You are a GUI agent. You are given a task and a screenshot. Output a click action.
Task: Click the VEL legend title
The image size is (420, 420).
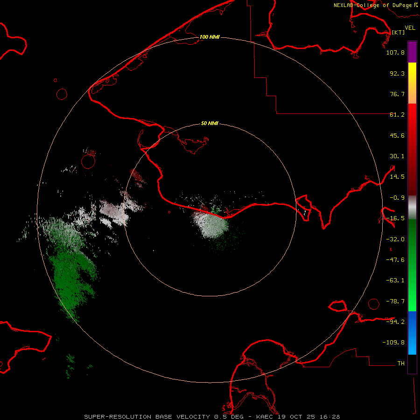coord(410,28)
